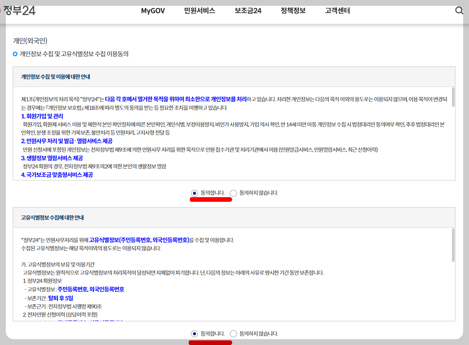Click scrollbar of 고유식별정보 수집 안내 box
Image resolution: width=469 pixels, height=345 pixels.
(453, 245)
